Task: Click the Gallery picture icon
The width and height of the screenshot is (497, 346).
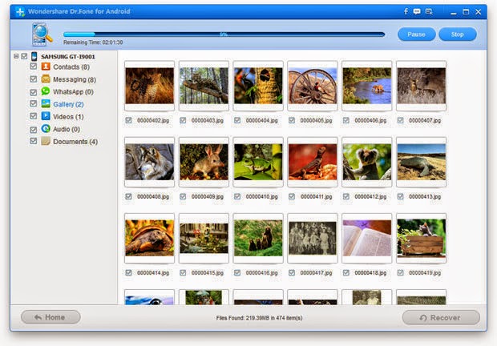Action: point(46,103)
